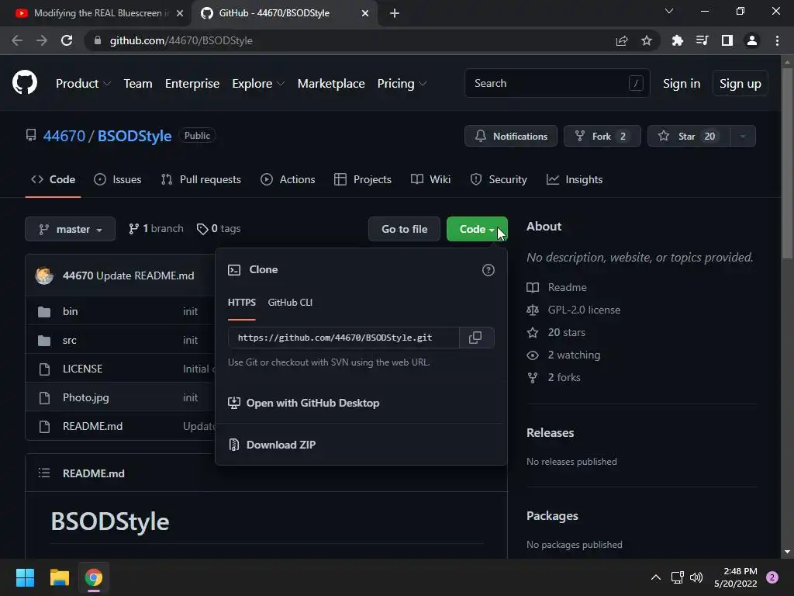
Task: Open Chrome extensions puzzle icon
Action: (x=677, y=40)
